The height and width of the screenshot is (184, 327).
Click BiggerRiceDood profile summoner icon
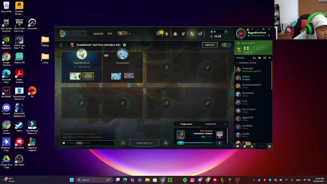point(241,33)
